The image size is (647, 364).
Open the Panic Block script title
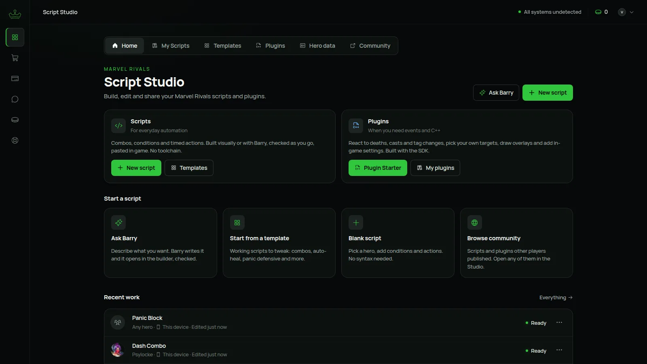coord(147,318)
